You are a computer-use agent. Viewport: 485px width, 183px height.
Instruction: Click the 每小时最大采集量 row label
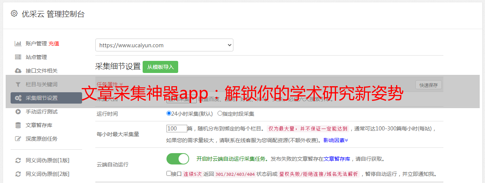pos(118,134)
